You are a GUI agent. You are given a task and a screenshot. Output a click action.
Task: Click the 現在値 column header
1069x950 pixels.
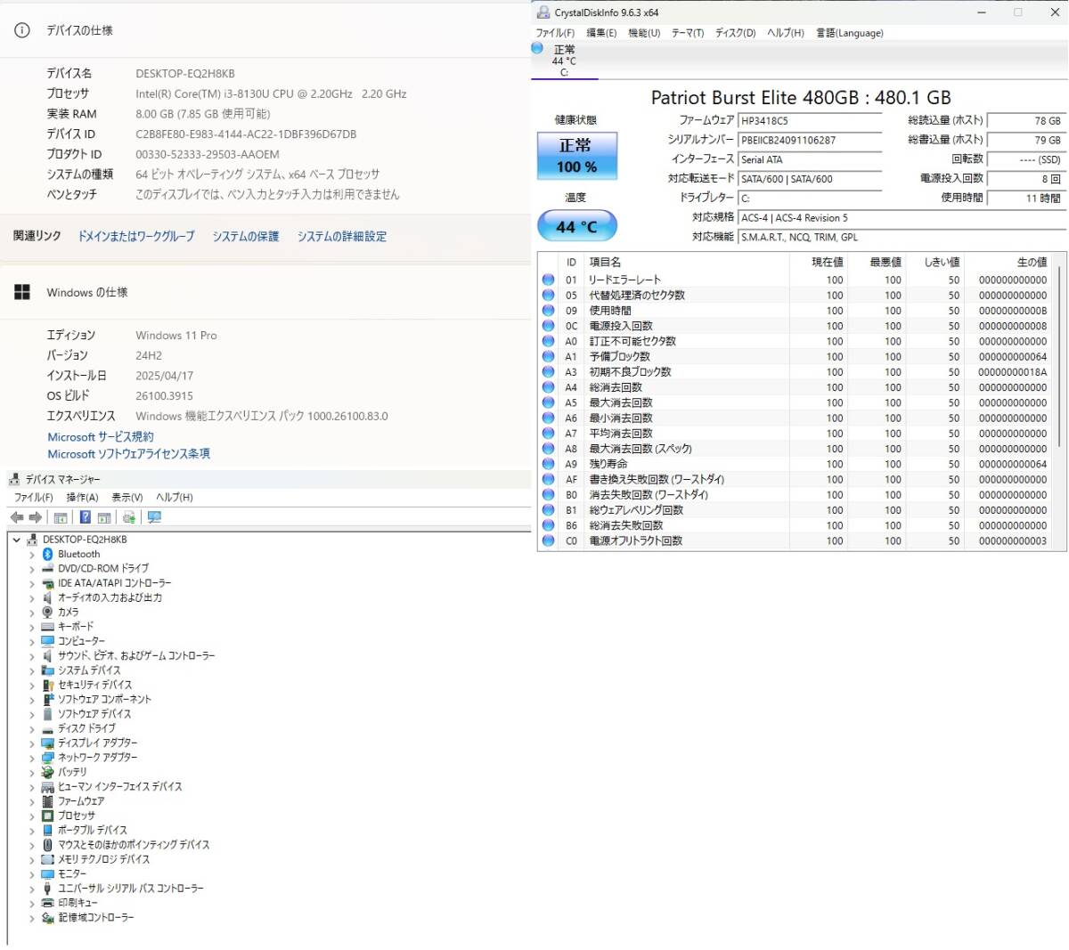pyautogui.click(x=827, y=263)
